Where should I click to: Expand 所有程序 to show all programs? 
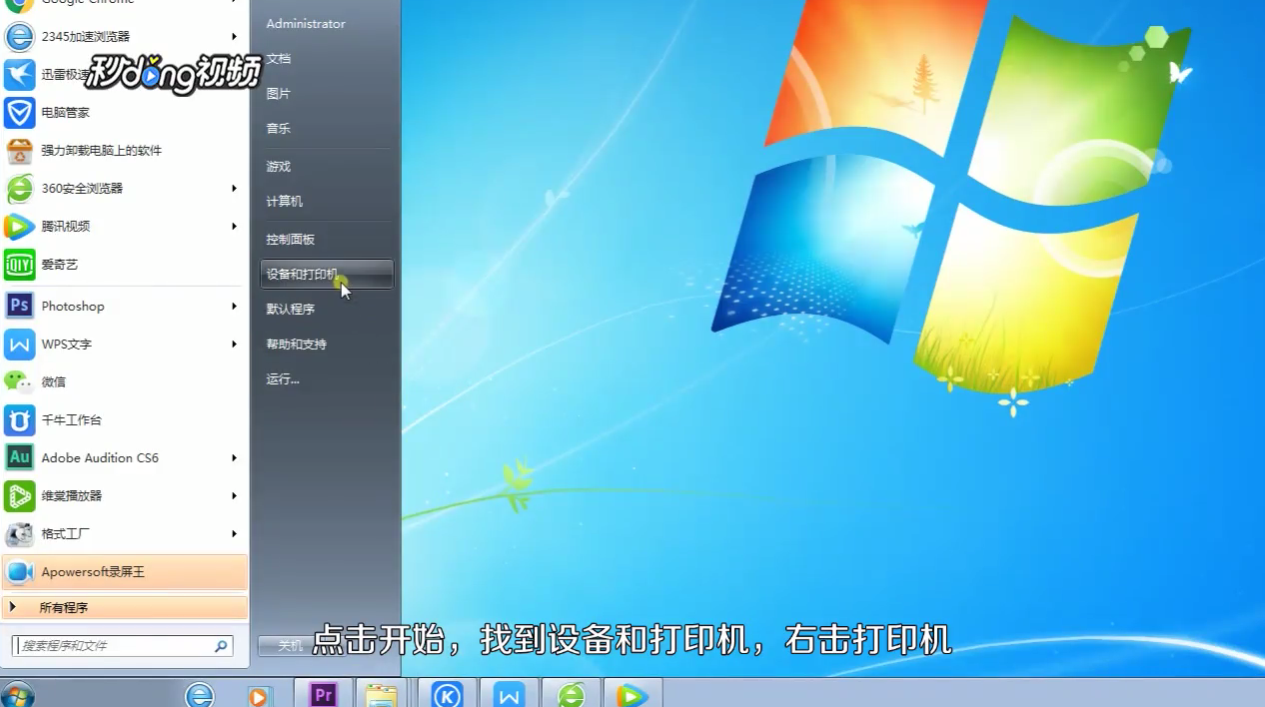click(124, 607)
